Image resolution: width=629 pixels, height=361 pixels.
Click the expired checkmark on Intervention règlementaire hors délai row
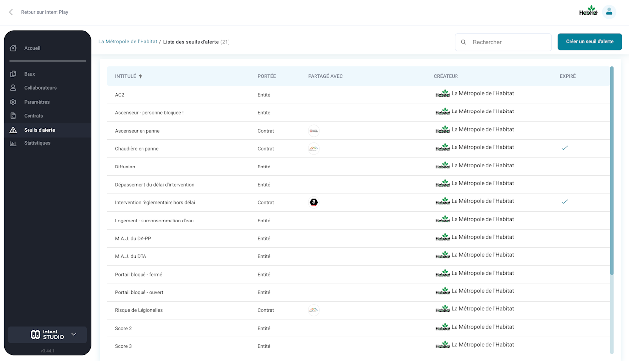(x=565, y=202)
